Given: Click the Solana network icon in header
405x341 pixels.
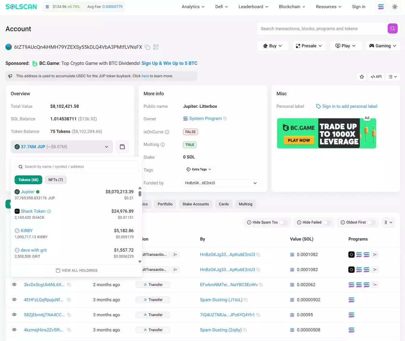Looking at the screenshot, I should pos(381,7).
